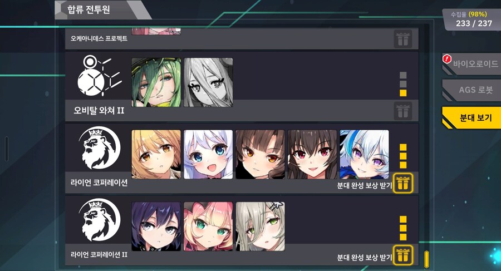
Task: Select the blue-streaked purple-eyed character portrait
Action: [364, 154]
